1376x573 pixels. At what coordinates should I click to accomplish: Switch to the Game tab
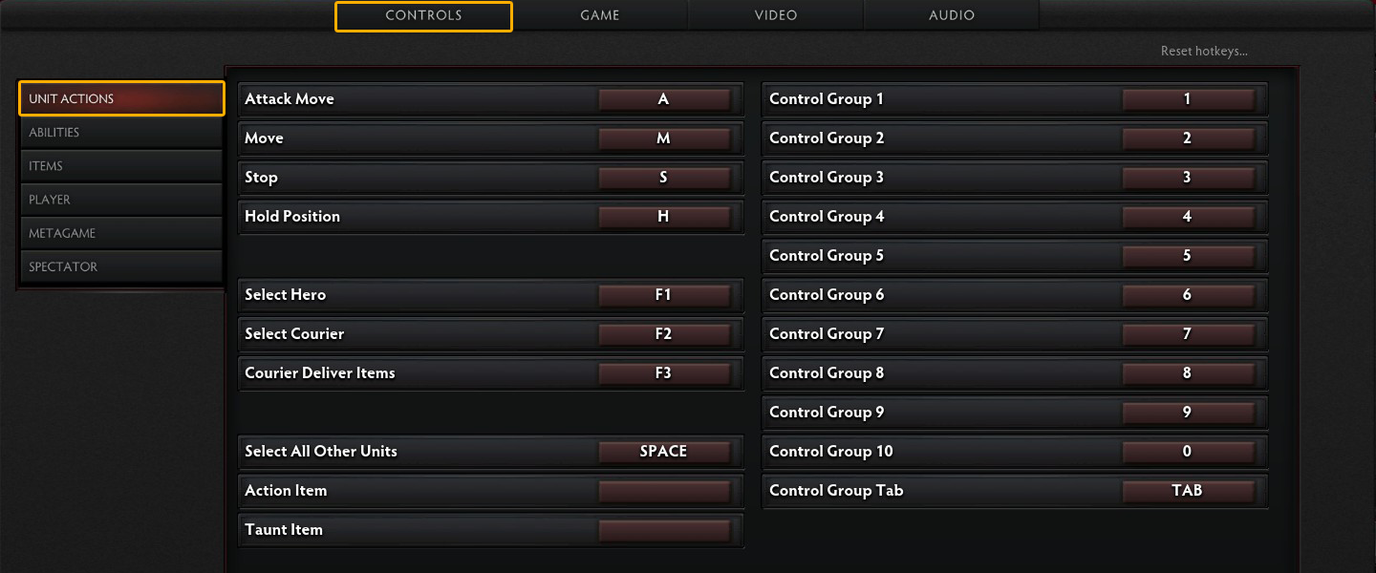(x=599, y=15)
